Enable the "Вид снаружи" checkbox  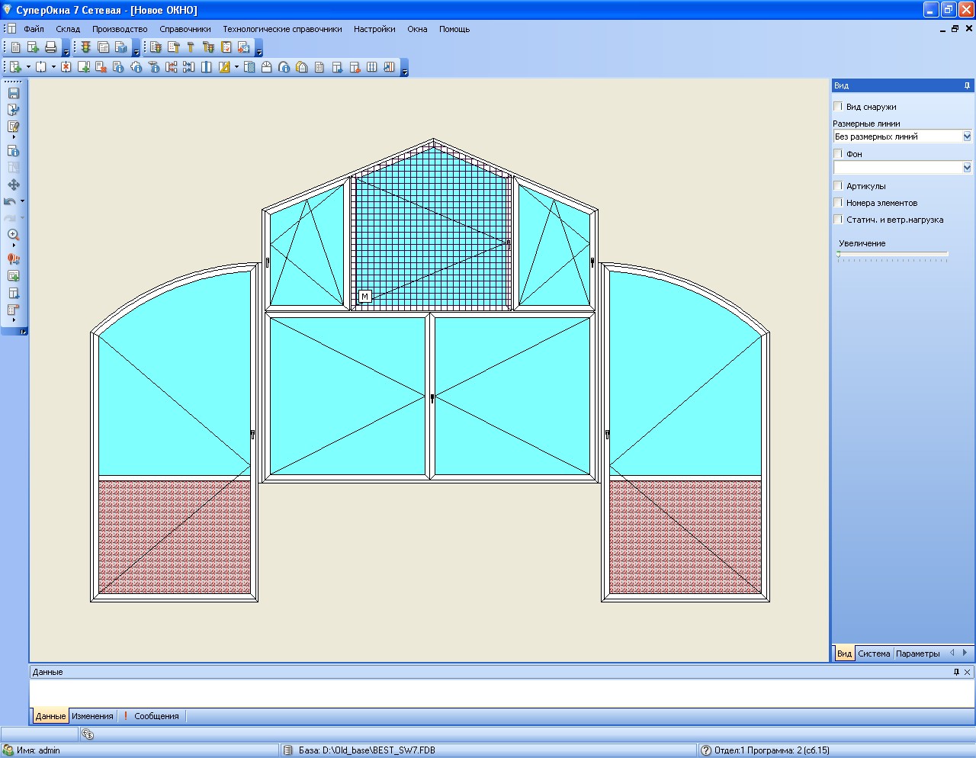pyautogui.click(x=838, y=107)
